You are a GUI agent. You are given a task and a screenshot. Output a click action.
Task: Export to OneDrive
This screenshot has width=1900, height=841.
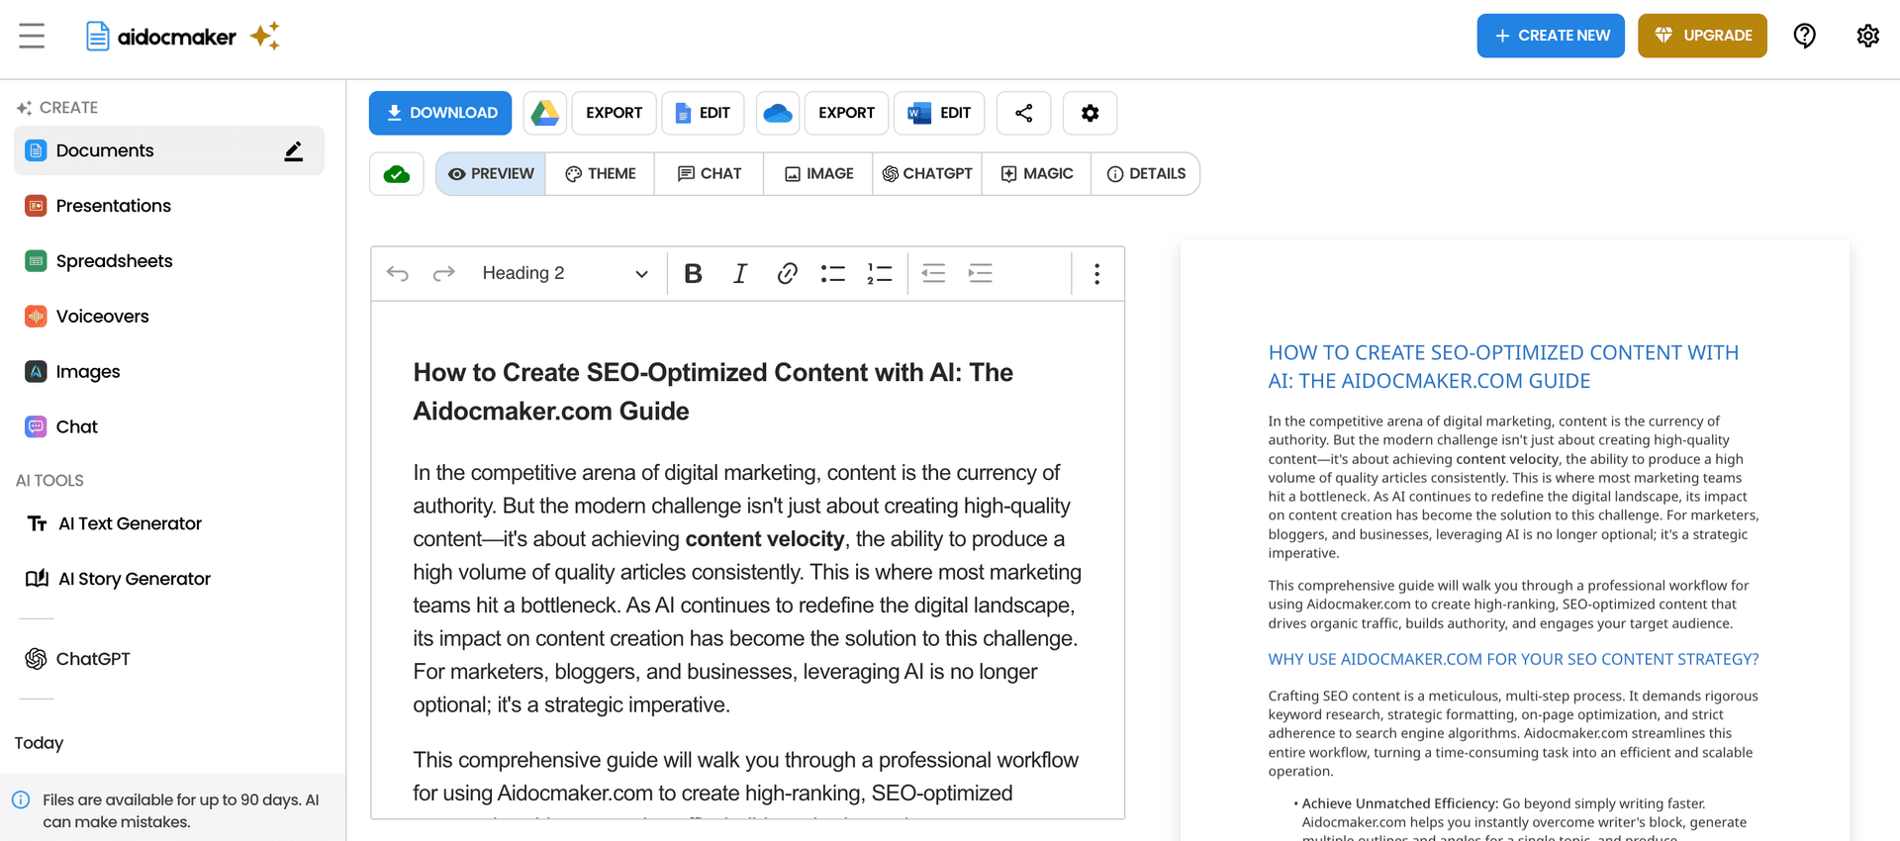(846, 113)
